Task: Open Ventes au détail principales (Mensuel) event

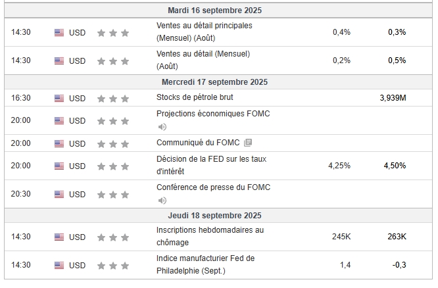Action: pos(204,32)
